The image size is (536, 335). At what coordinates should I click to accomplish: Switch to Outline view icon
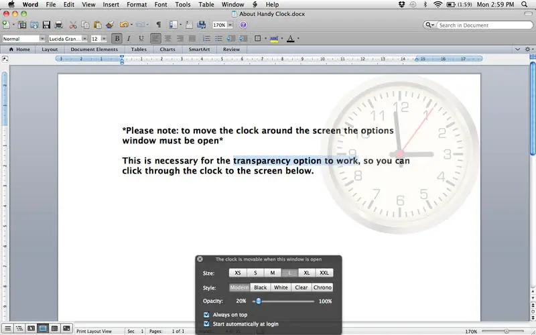19,328
